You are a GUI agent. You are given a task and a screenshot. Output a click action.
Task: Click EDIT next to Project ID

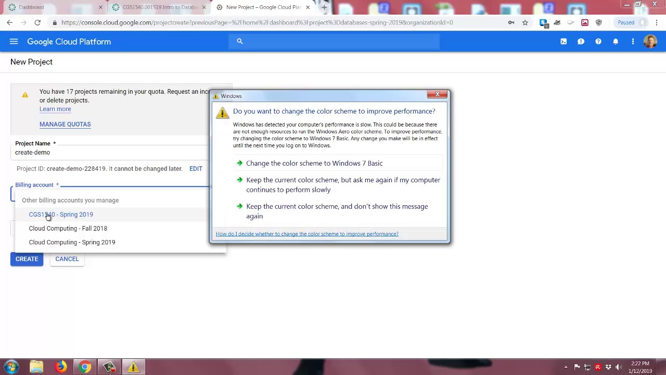(196, 169)
